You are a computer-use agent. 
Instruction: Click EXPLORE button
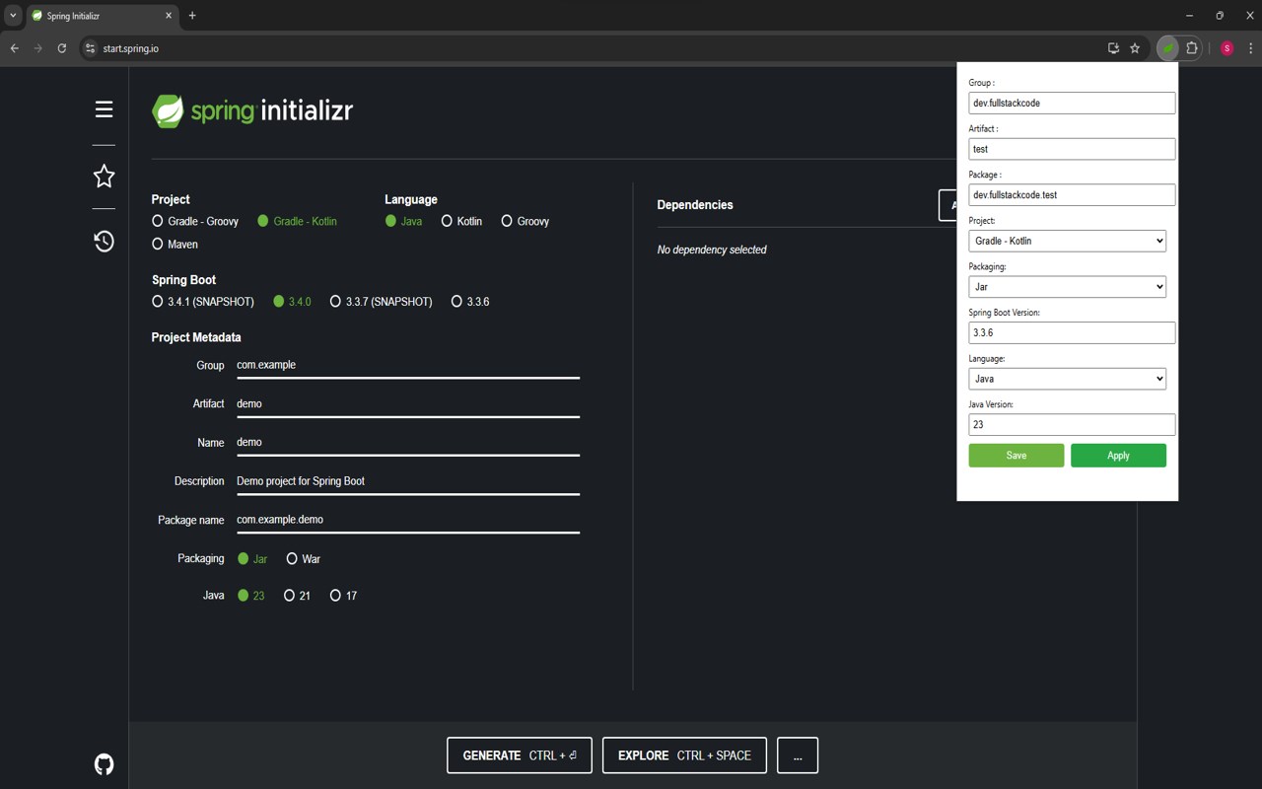pos(684,755)
